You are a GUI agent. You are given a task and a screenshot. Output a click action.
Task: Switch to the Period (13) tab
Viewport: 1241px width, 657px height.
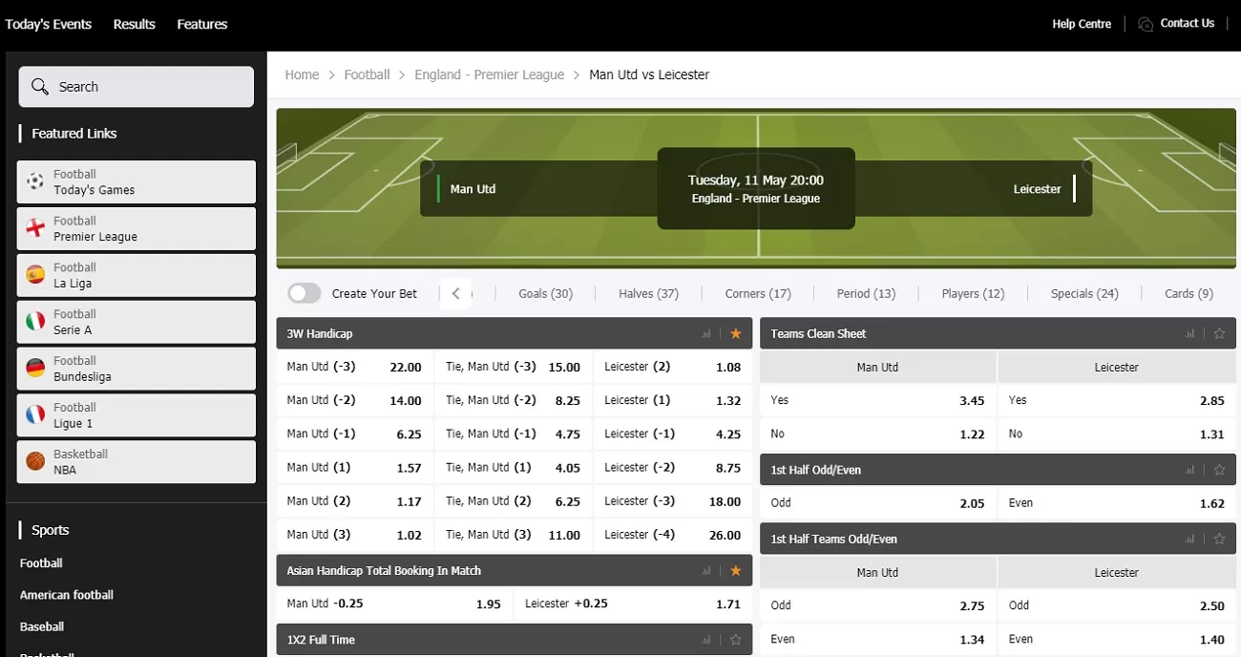click(866, 293)
